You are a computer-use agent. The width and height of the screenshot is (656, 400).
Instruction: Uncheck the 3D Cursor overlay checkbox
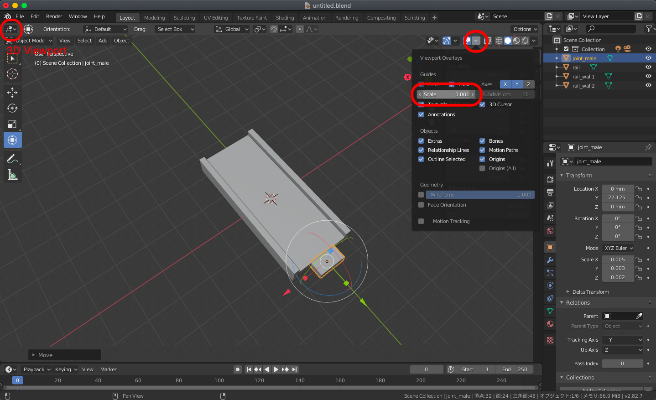pos(482,104)
